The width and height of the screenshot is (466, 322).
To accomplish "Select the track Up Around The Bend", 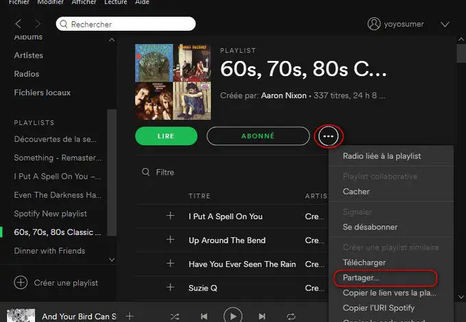I will click(x=227, y=240).
